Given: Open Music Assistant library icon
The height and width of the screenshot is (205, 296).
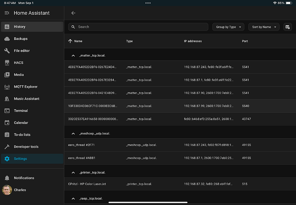Looking at the screenshot, I should (7, 99).
